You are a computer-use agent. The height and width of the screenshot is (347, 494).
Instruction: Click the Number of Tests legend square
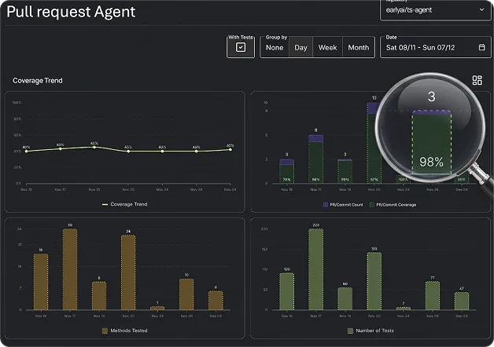(350, 331)
